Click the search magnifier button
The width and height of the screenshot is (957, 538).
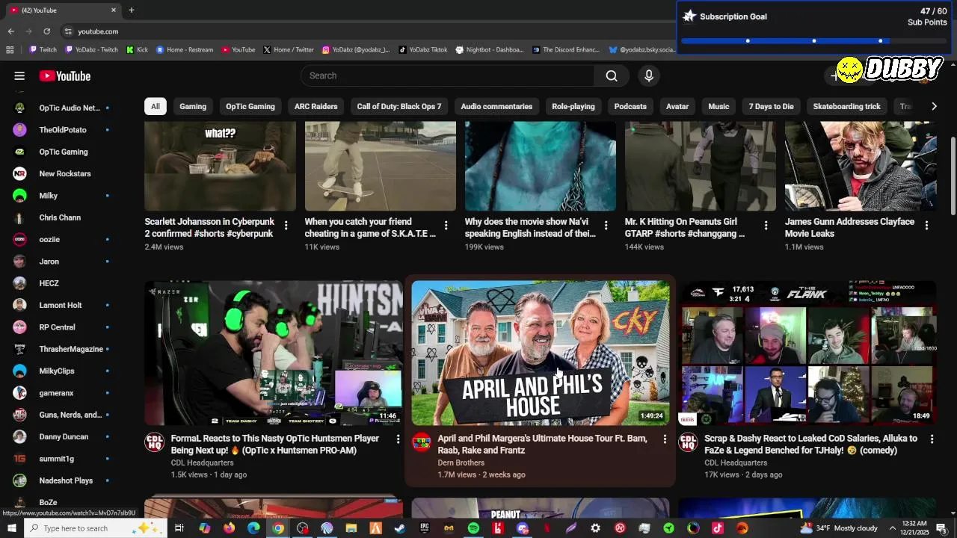pyautogui.click(x=612, y=75)
